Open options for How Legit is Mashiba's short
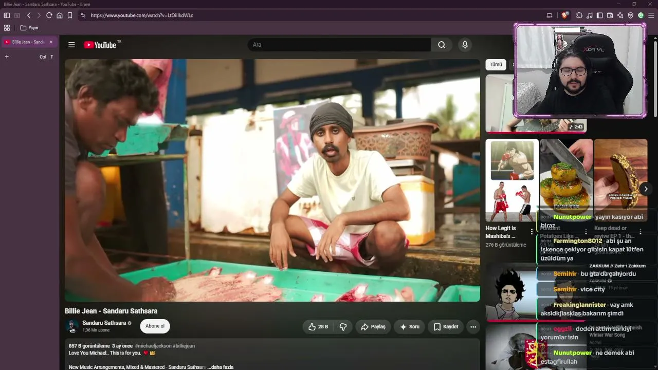The image size is (658, 370). [532, 232]
